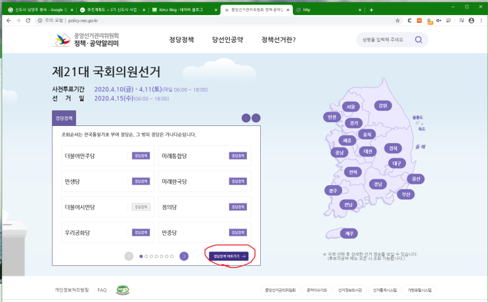Select the second pagination dot
The height and width of the screenshot is (302, 488).
coord(146,256)
